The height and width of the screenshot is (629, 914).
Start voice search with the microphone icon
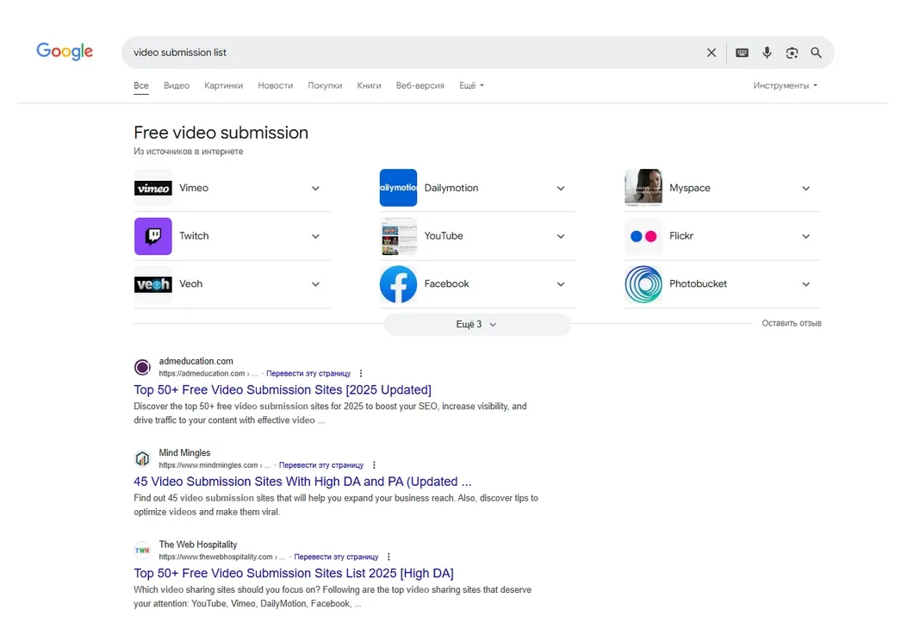tap(767, 53)
